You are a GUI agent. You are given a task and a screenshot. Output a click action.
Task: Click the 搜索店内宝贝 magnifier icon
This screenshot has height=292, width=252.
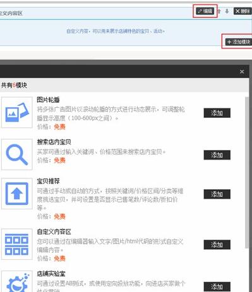point(17,155)
